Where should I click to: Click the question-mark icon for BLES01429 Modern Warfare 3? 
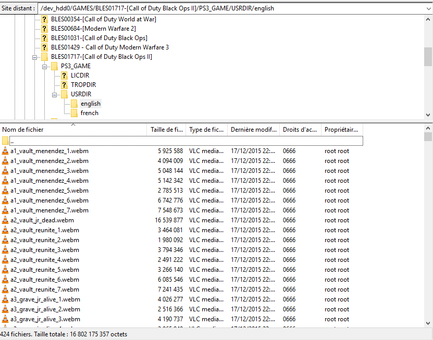(x=44, y=47)
